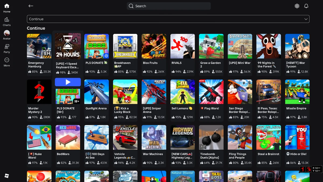Open [UPD] Sniper Arena thumbnail

pyautogui.click(x=154, y=92)
